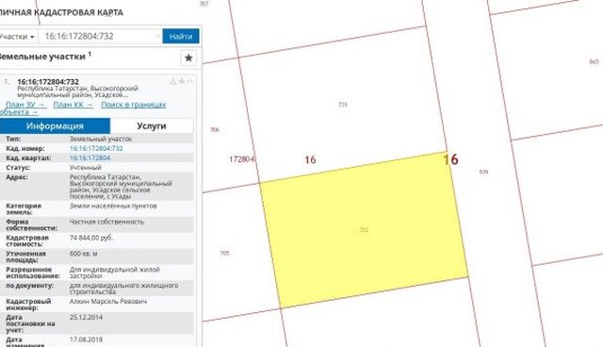Click parcel label 707 at the map top
Image resolution: width=603 pixels, height=347 pixels.
pos(204,4)
